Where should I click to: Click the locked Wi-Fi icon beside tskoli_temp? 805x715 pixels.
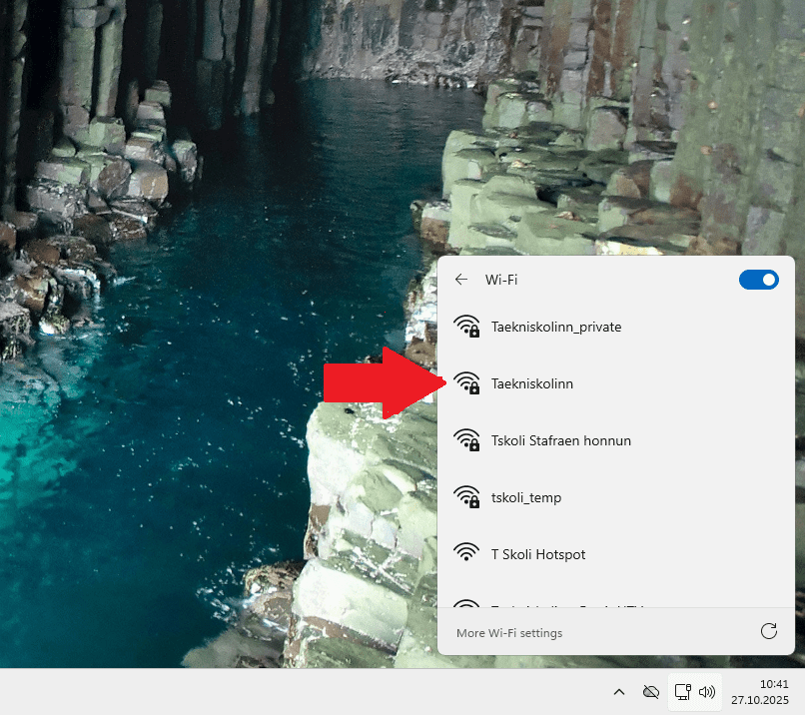tap(466, 497)
